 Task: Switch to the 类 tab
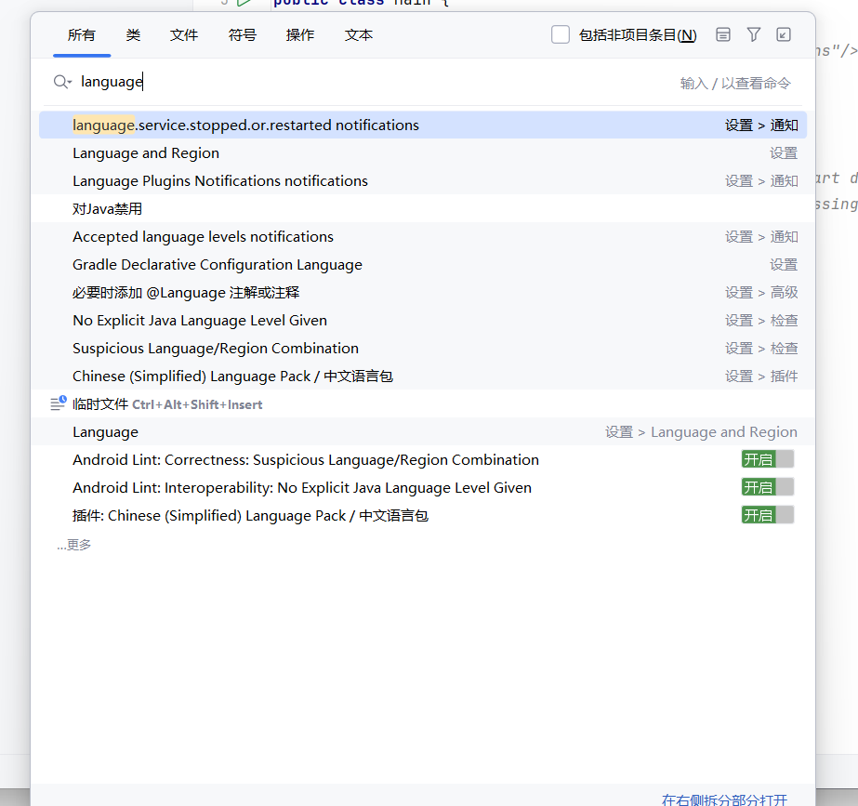point(132,34)
